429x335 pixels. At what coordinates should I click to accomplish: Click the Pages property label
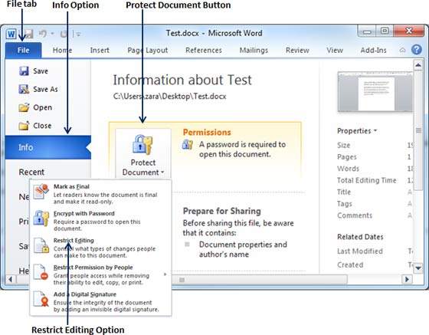[347, 157]
